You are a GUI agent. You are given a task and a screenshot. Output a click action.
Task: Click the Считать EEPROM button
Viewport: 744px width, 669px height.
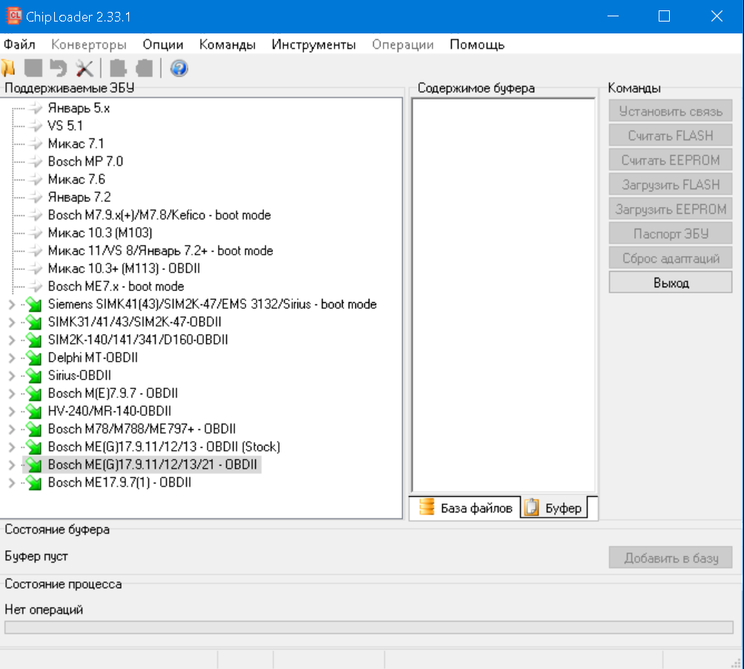coord(671,160)
